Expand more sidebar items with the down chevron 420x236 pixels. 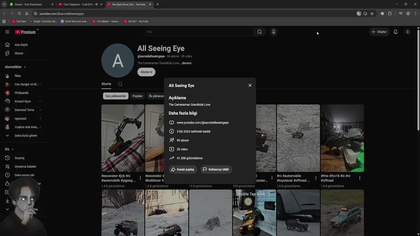pos(7,209)
